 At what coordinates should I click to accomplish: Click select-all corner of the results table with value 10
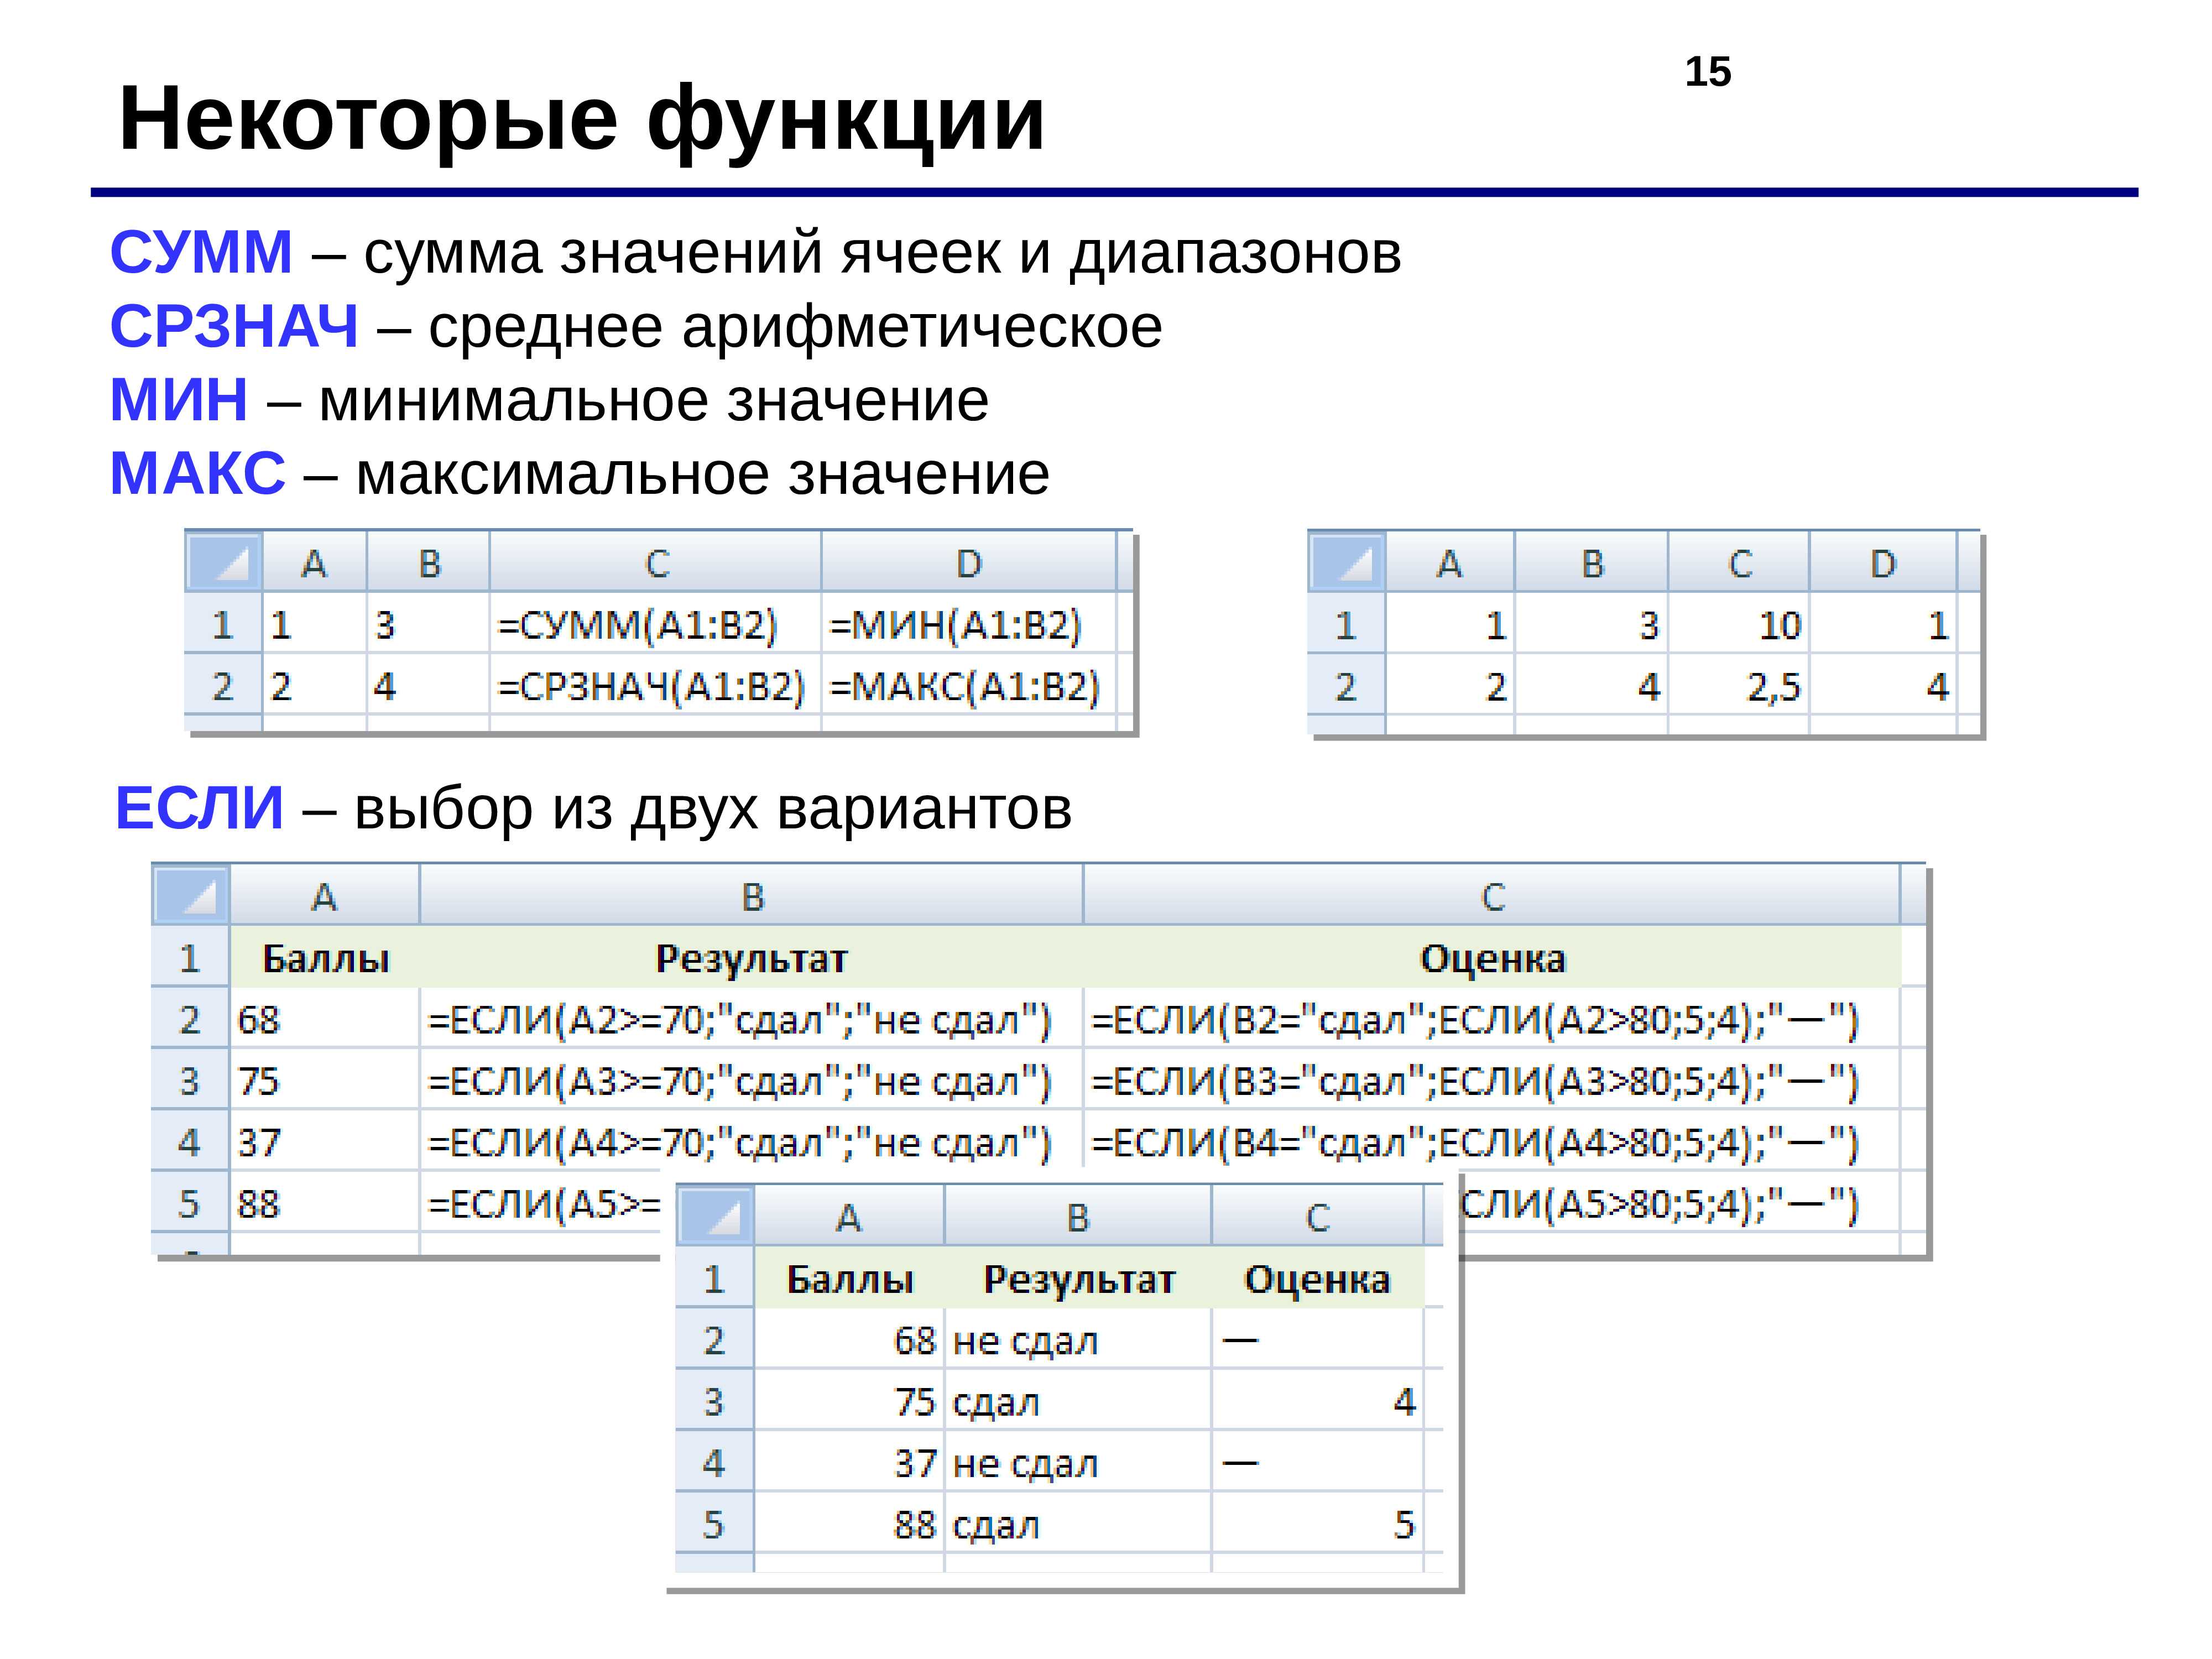(x=1347, y=562)
